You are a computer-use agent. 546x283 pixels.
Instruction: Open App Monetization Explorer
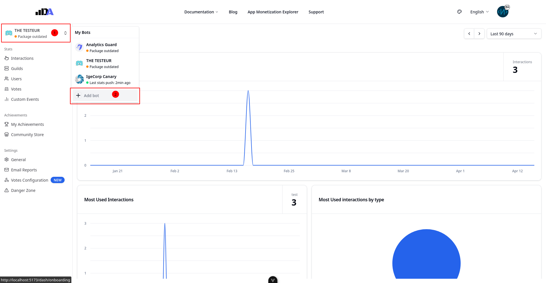(x=273, y=12)
